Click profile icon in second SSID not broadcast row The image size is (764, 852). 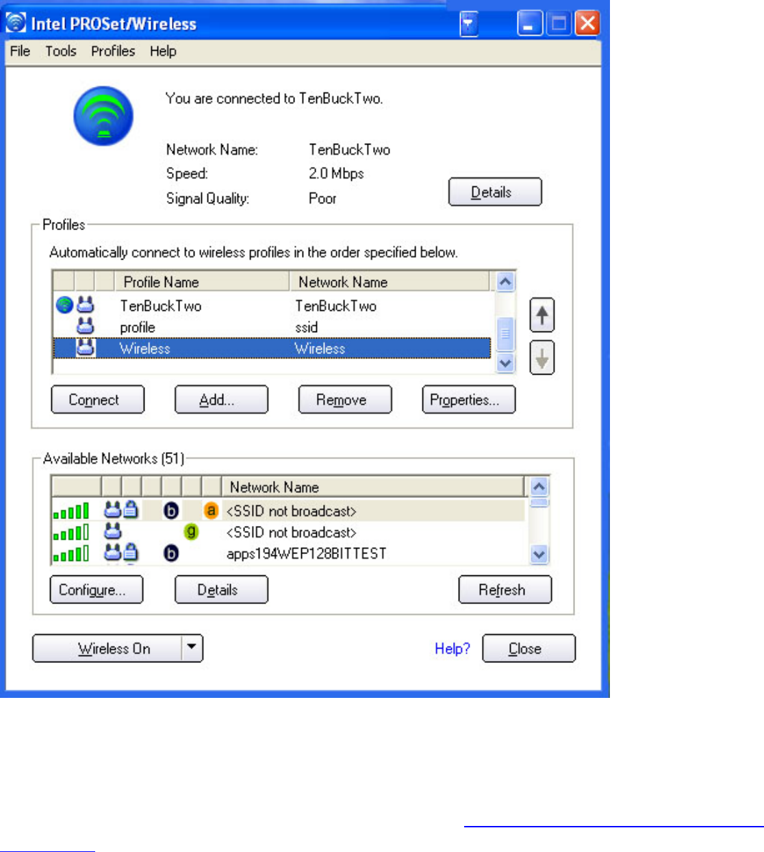112,531
